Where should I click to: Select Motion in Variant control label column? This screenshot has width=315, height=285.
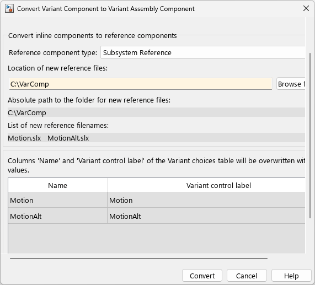(206, 200)
